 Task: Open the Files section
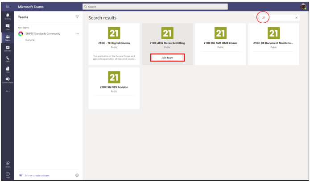click(8, 69)
